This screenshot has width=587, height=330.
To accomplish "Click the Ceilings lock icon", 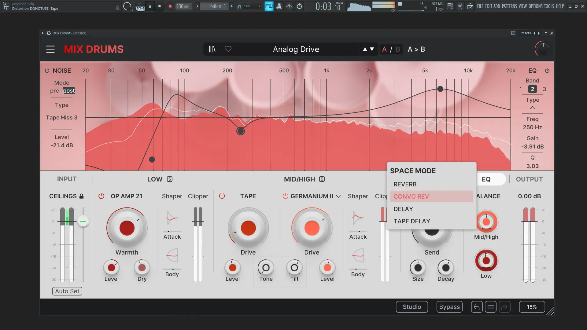I will click(82, 196).
